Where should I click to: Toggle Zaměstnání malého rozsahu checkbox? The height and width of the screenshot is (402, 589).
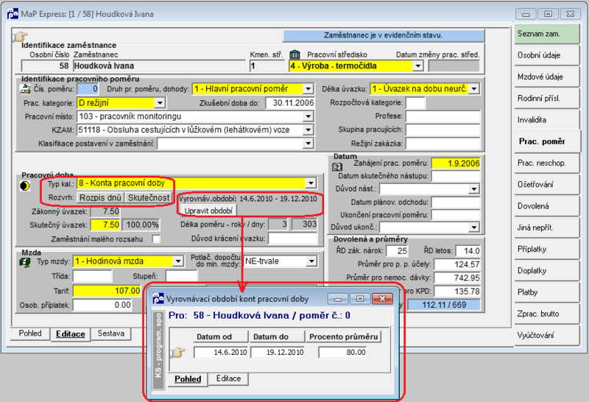[156, 239]
